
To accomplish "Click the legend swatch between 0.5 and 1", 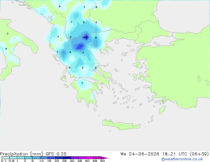I will pyautogui.click(x=13, y=158).
